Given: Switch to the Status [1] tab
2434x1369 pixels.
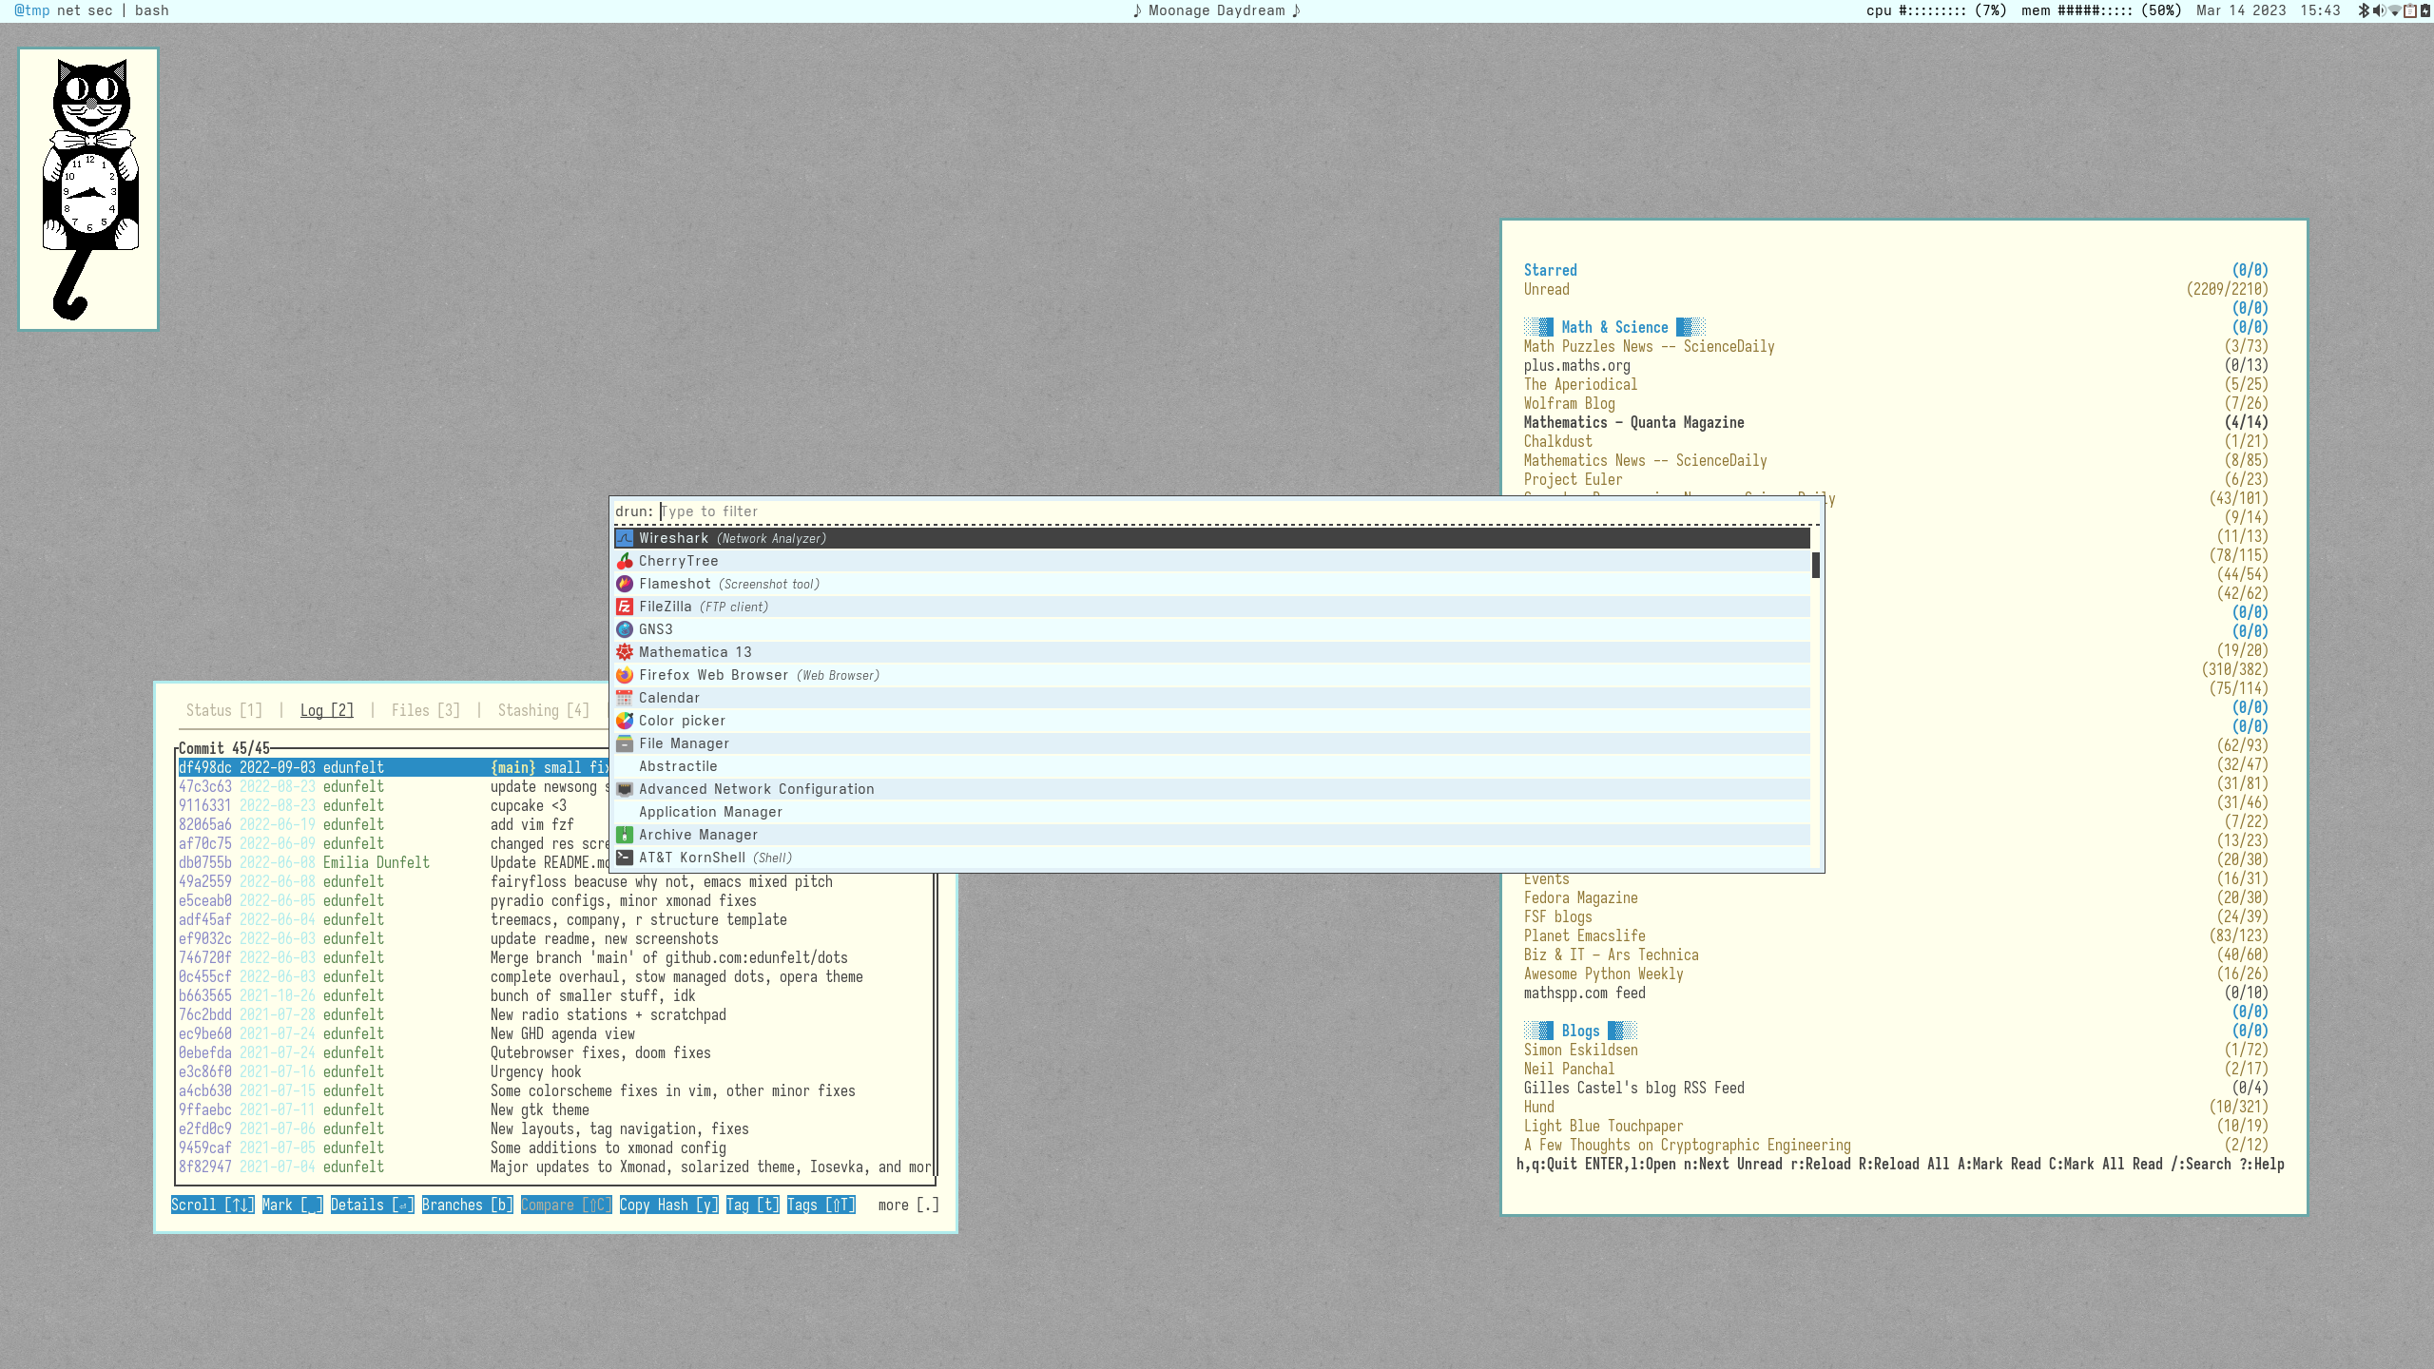Looking at the screenshot, I should coord(223,710).
